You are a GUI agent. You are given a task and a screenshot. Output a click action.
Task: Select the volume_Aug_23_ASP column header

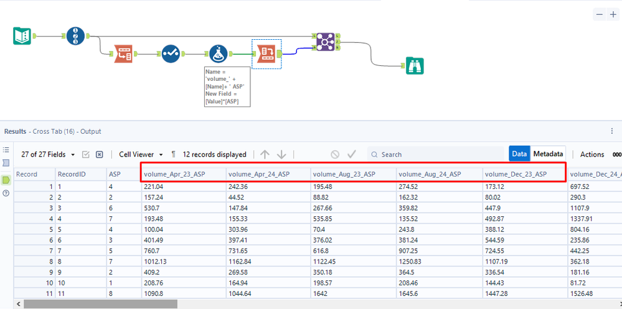tap(354, 174)
